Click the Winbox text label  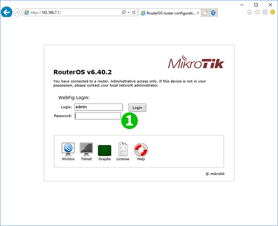pos(68,159)
